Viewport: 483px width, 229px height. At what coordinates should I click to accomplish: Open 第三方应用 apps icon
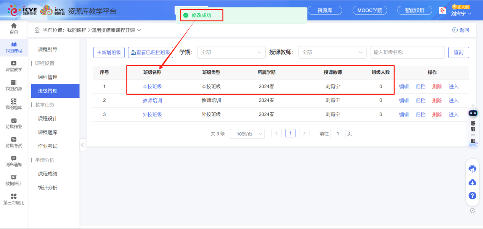(x=14, y=197)
